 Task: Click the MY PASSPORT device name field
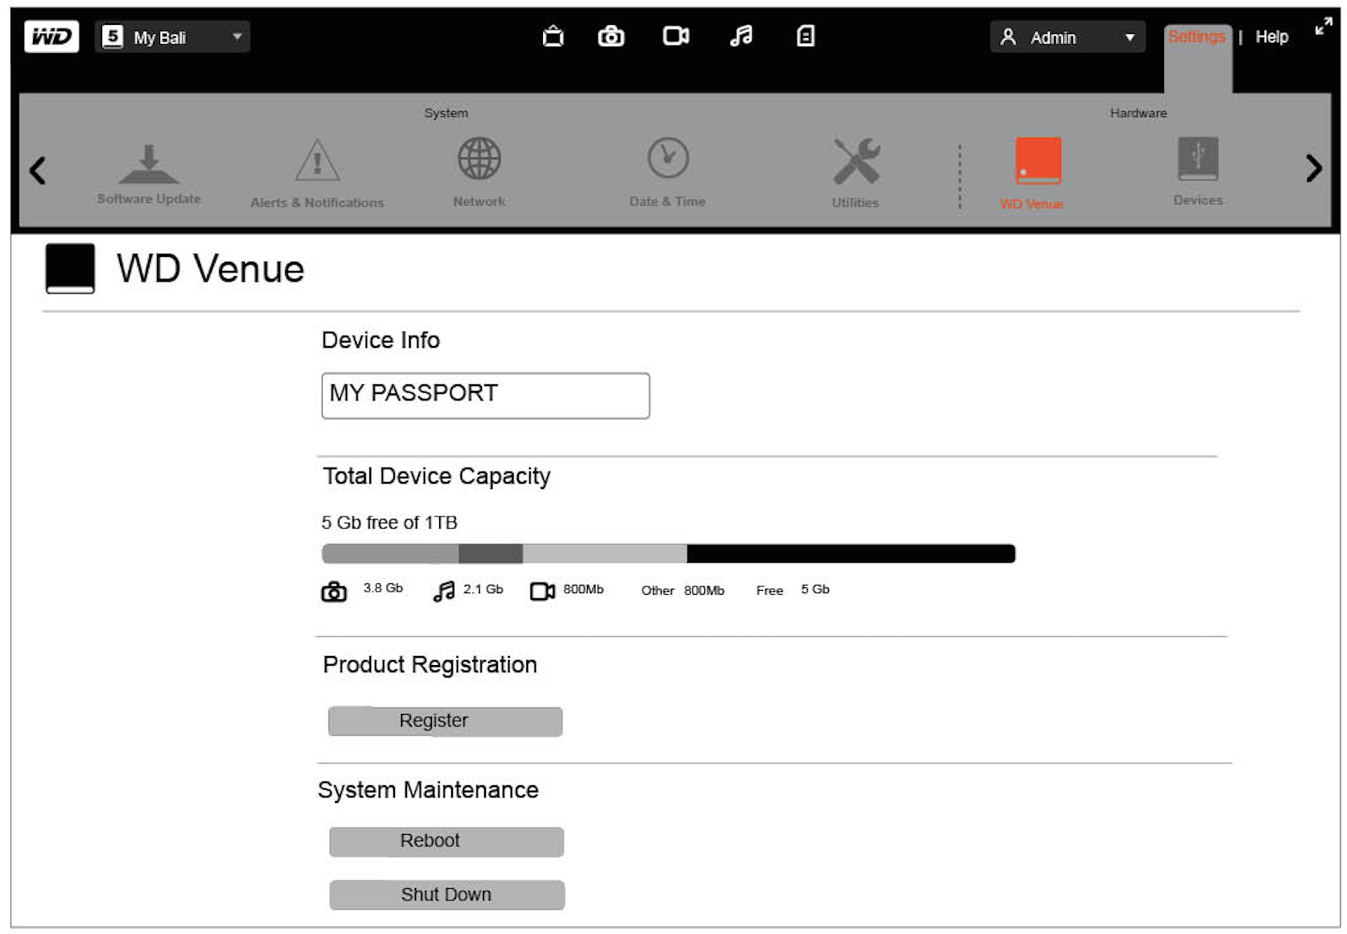(x=485, y=395)
